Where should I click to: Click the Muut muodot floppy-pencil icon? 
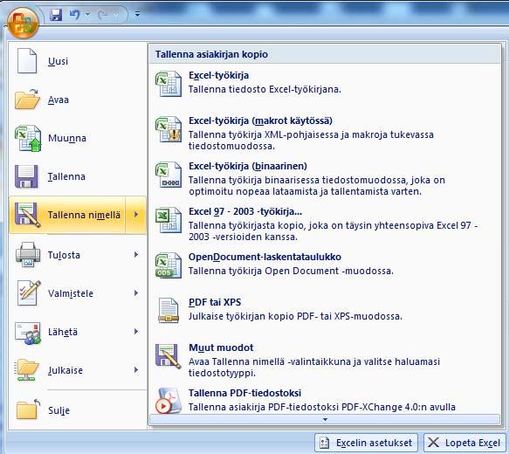(x=169, y=356)
